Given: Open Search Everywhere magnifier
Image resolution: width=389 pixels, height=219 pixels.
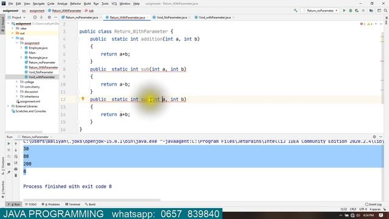Looking at the screenshot, I should (x=385, y=11).
